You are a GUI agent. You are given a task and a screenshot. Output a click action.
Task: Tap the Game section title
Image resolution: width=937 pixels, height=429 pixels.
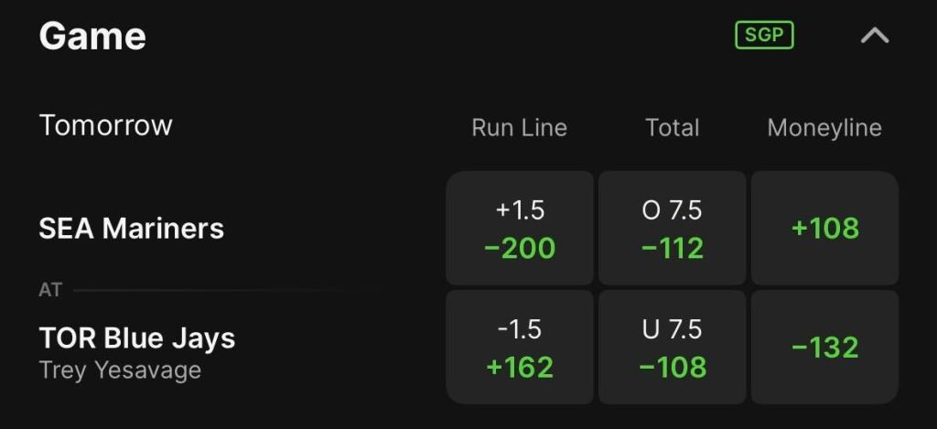tap(92, 36)
